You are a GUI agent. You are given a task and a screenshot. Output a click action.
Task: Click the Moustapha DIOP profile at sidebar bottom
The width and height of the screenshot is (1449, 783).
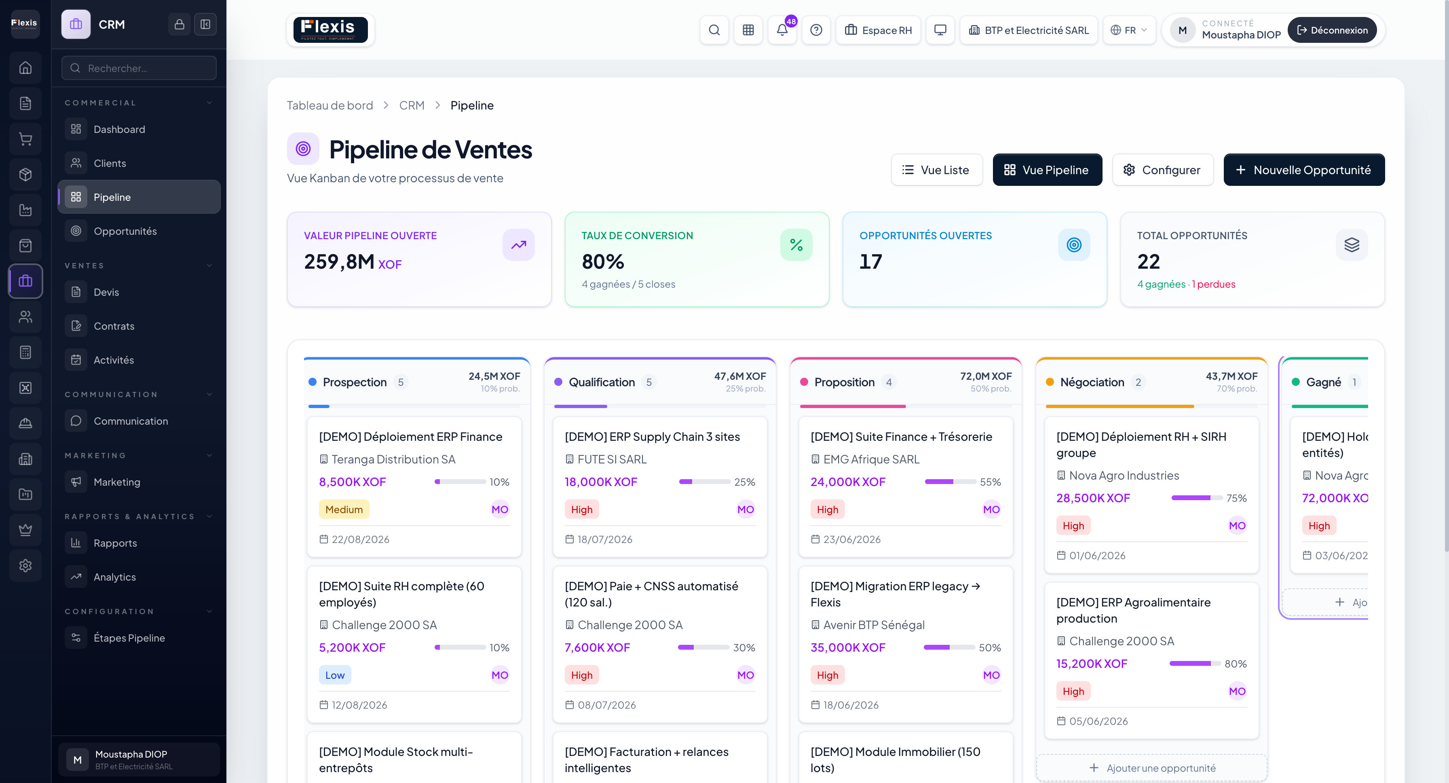139,760
